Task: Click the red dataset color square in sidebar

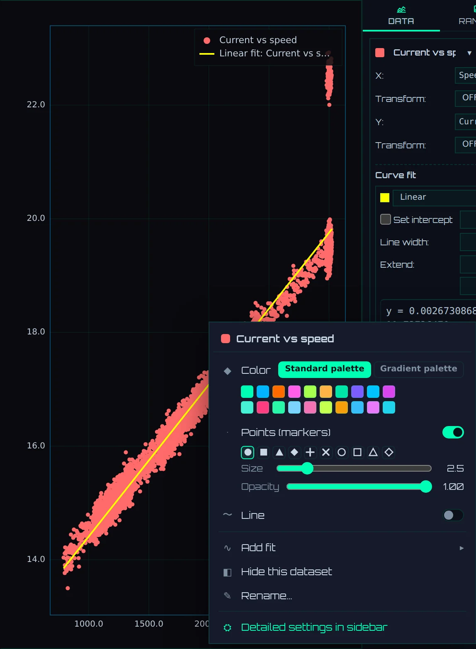Action: coord(379,53)
